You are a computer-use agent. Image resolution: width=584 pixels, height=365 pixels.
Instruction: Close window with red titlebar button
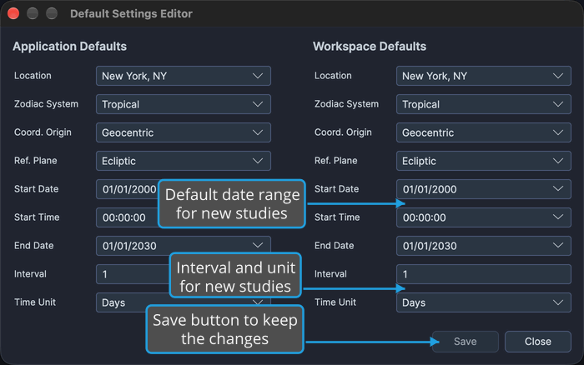pyautogui.click(x=13, y=13)
